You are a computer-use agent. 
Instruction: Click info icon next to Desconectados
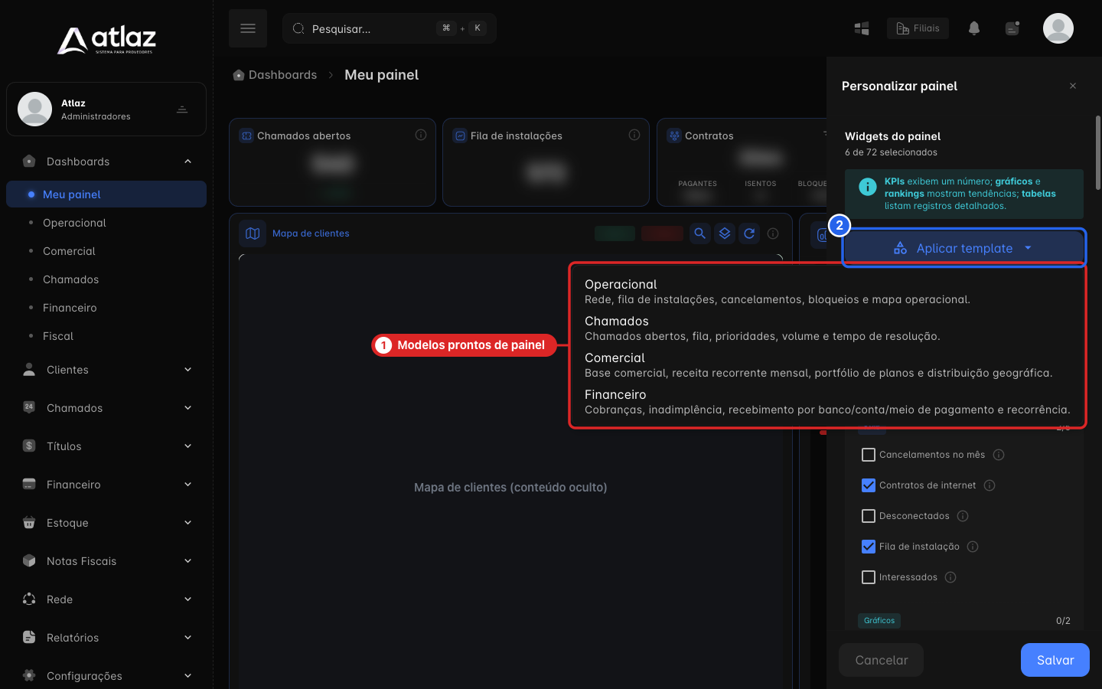pyautogui.click(x=963, y=516)
